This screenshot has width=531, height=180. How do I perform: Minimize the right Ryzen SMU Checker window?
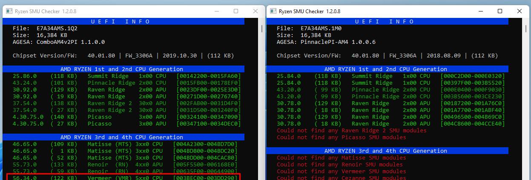click(x=480, y=11)
